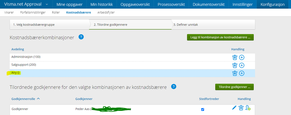Open Forfallsinnstillinger submenu
Image resolution: width=291 pixels, height=115 pixels.
[x=33, y=12]
